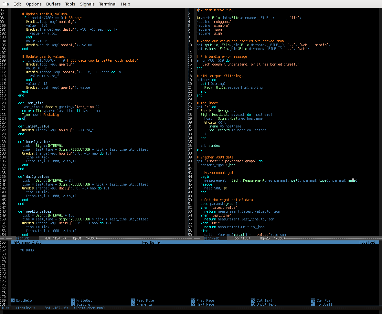Screen dimensions: 382x314
Task: Click the '# Measurement get' comment
Action: (x=217, y=173)
